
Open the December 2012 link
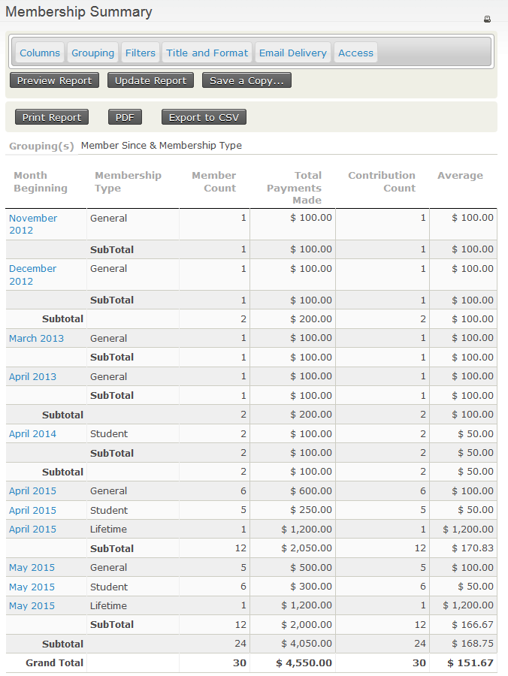click(32, 274)
